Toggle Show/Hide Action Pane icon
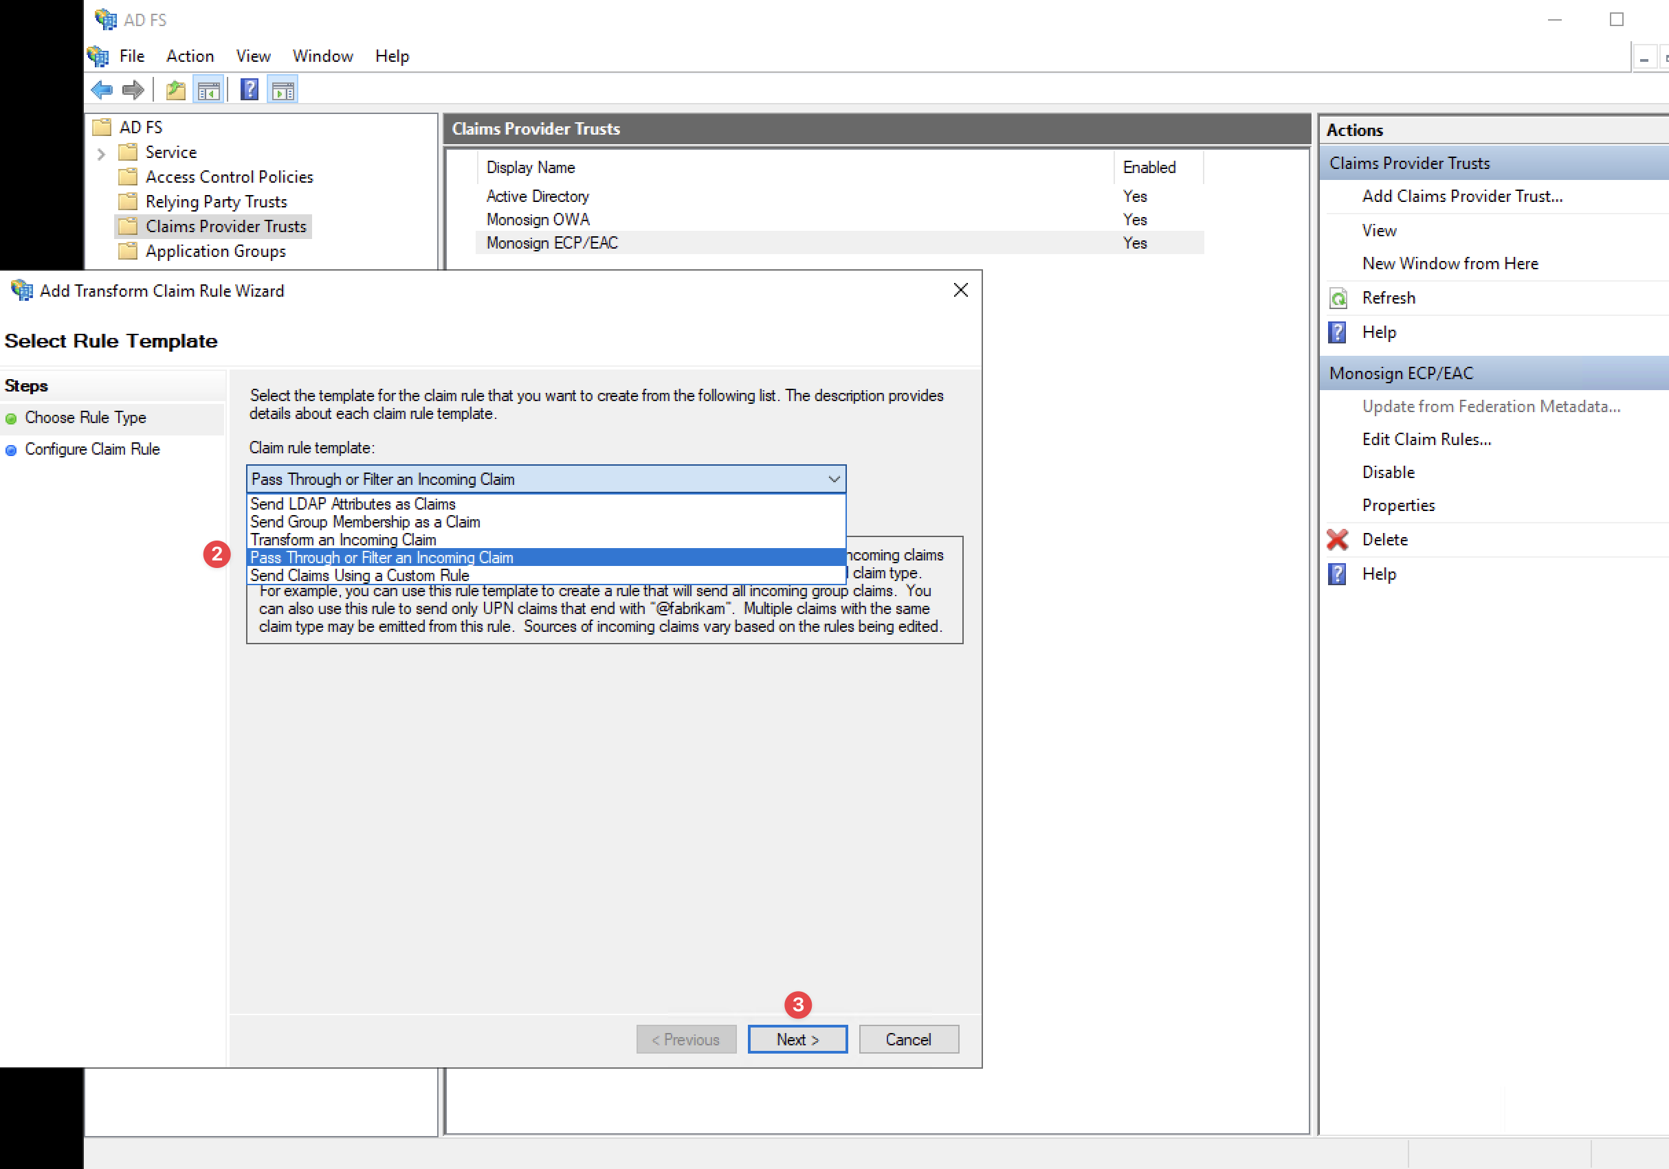The image size is (1669, 1169). coord(283,90)
